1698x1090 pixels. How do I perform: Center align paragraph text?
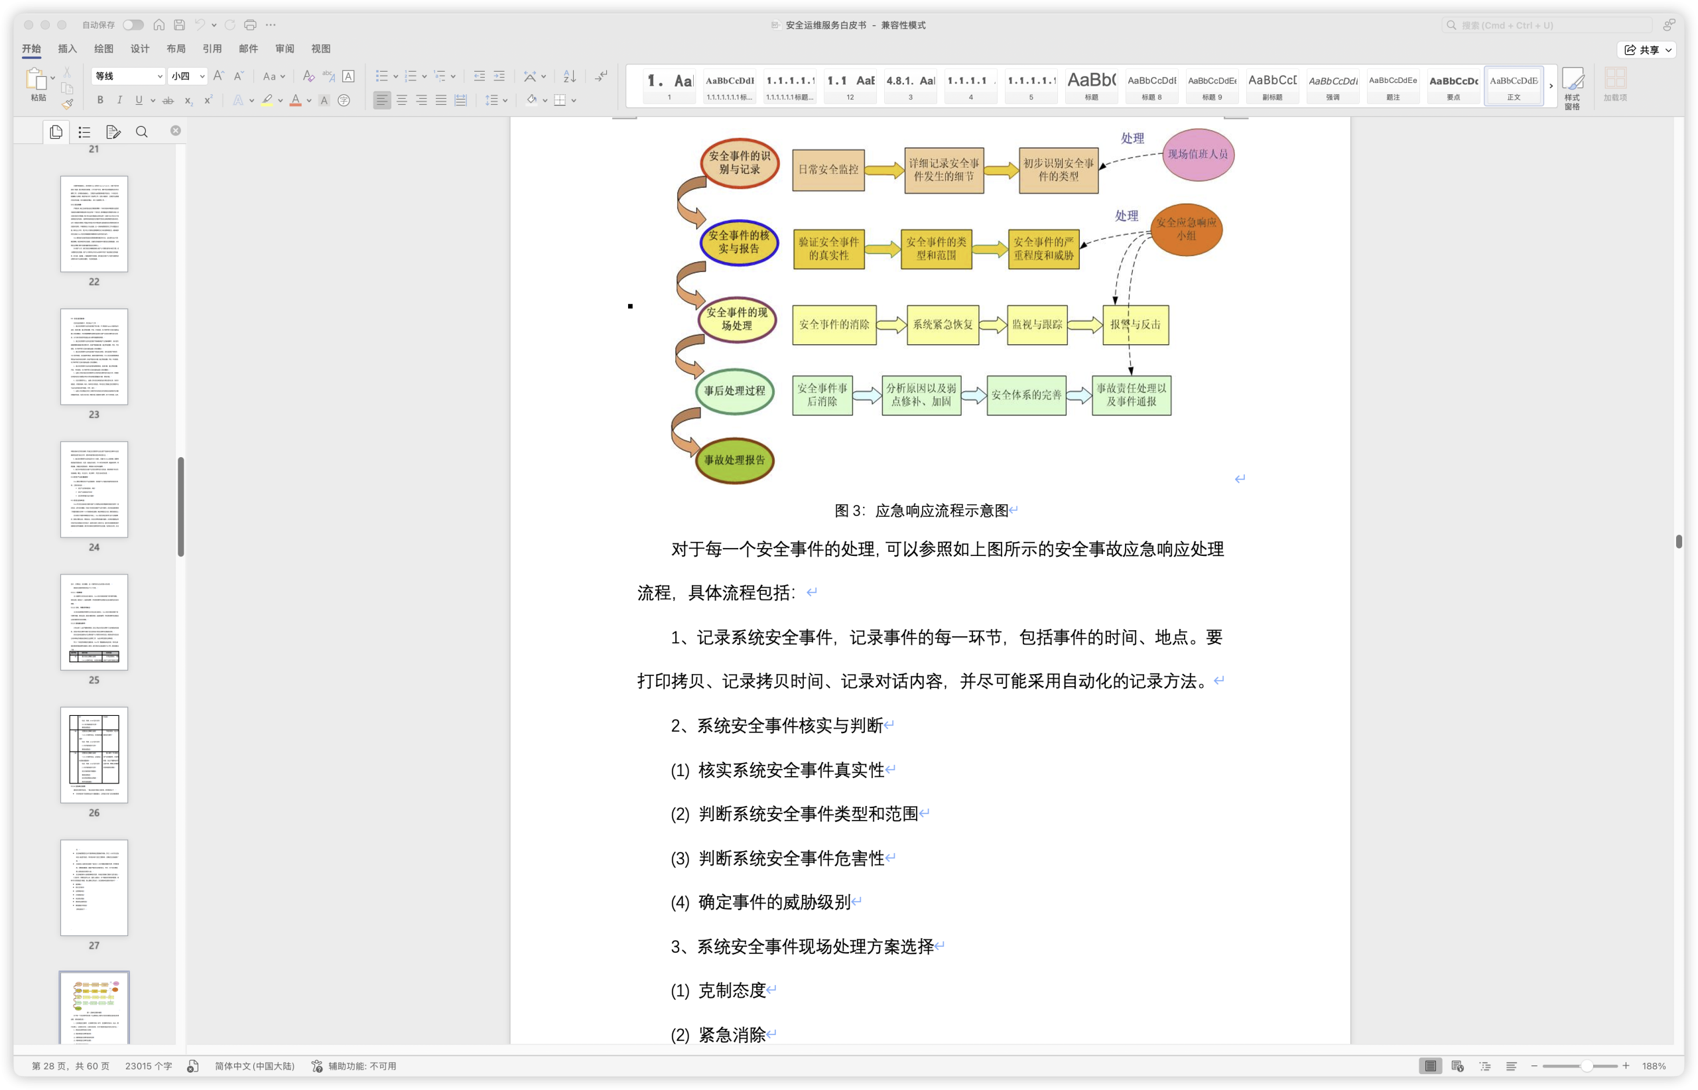coord(401,100)
